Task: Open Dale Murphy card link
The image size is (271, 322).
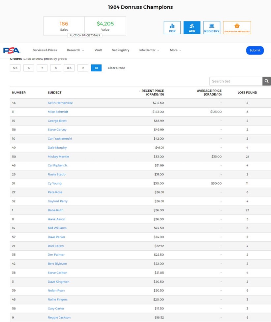Action: click(57, 148)
